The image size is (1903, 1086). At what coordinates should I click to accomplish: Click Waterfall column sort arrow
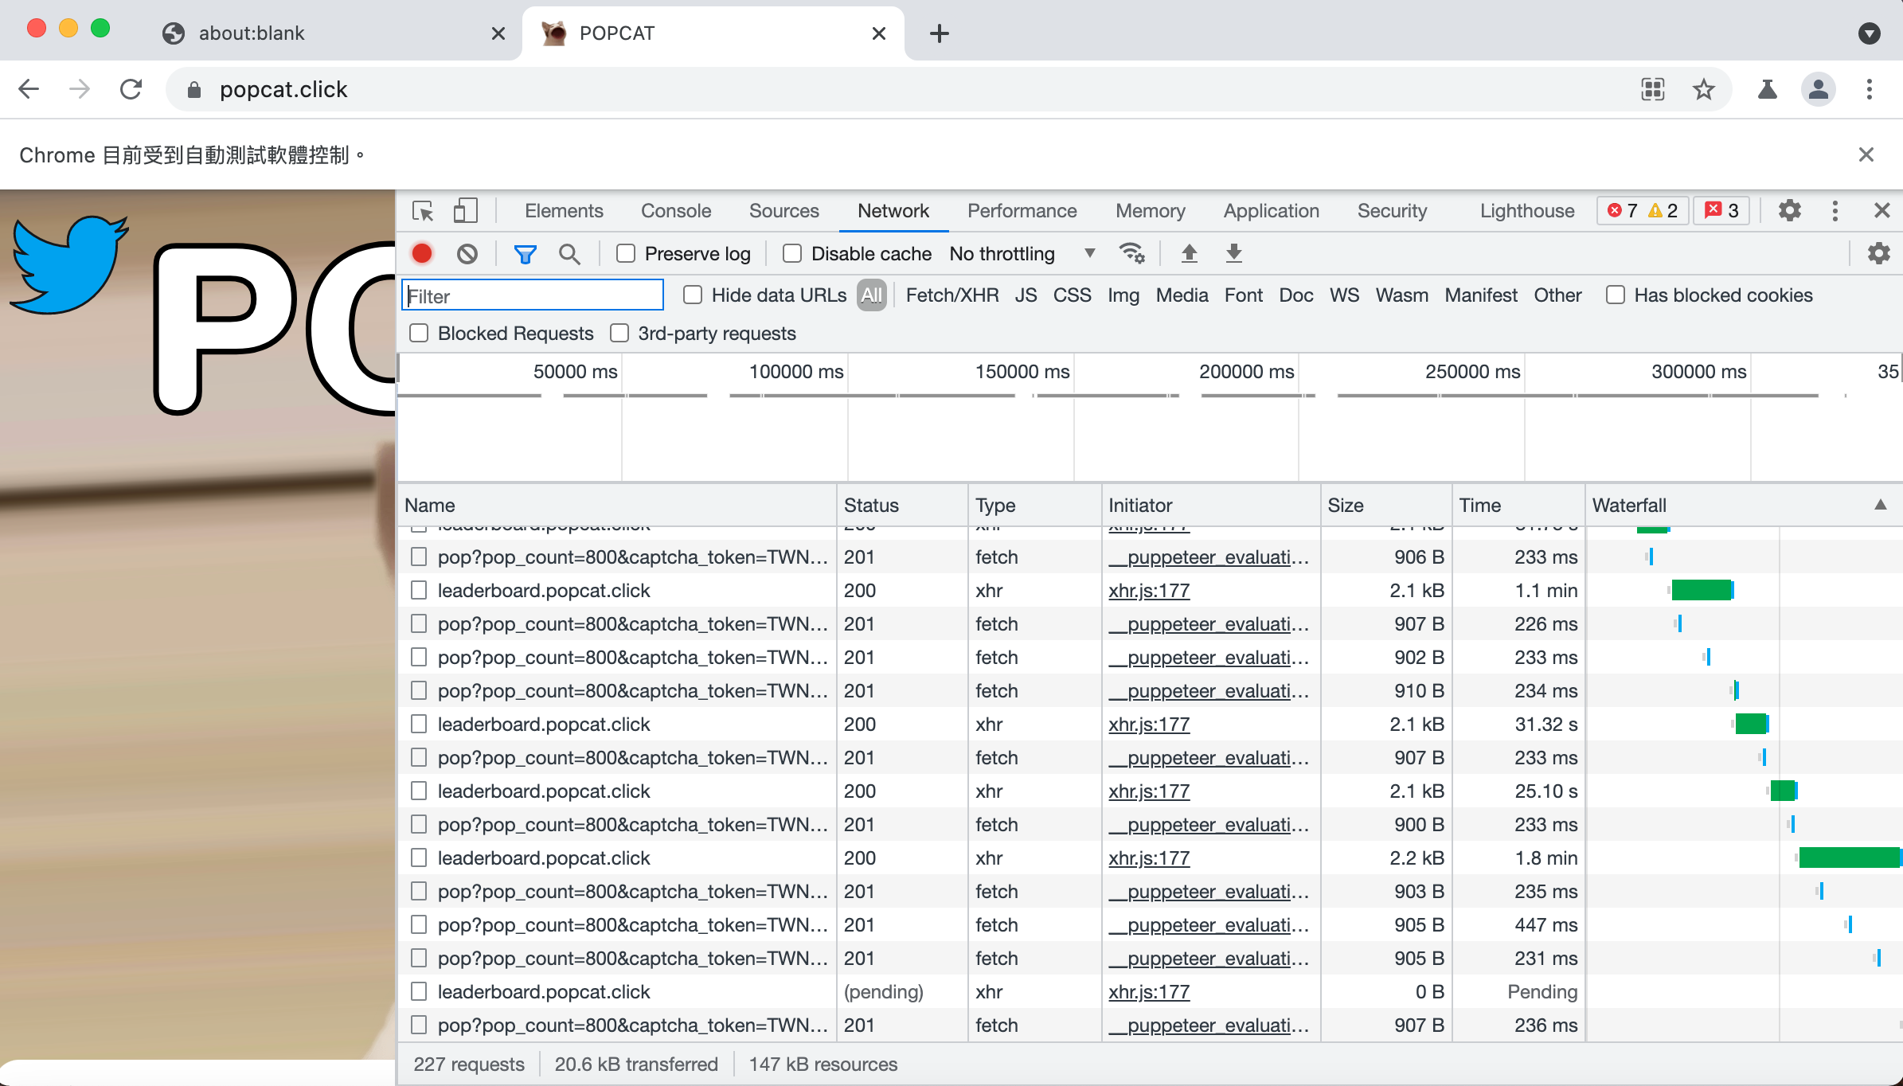pyautogui.click(x=1881, y=505)
